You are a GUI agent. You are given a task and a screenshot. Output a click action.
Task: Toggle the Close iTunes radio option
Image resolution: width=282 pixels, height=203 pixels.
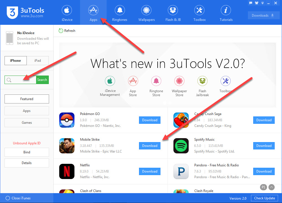coord(8,198)
